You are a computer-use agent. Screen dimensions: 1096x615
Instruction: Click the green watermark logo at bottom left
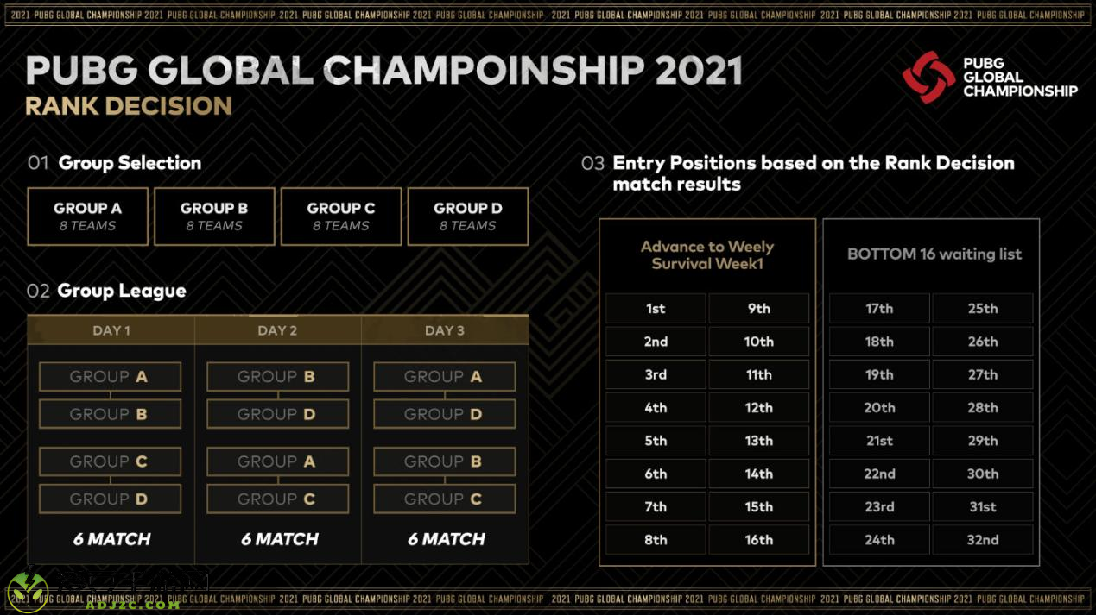(28, 593)
